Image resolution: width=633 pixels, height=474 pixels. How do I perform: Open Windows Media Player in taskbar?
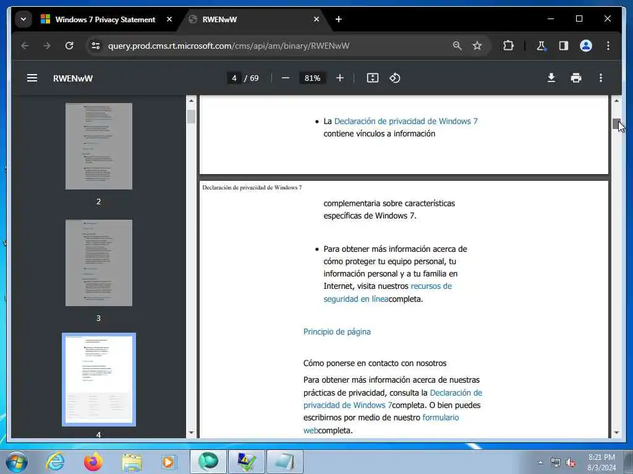(169, 462)
